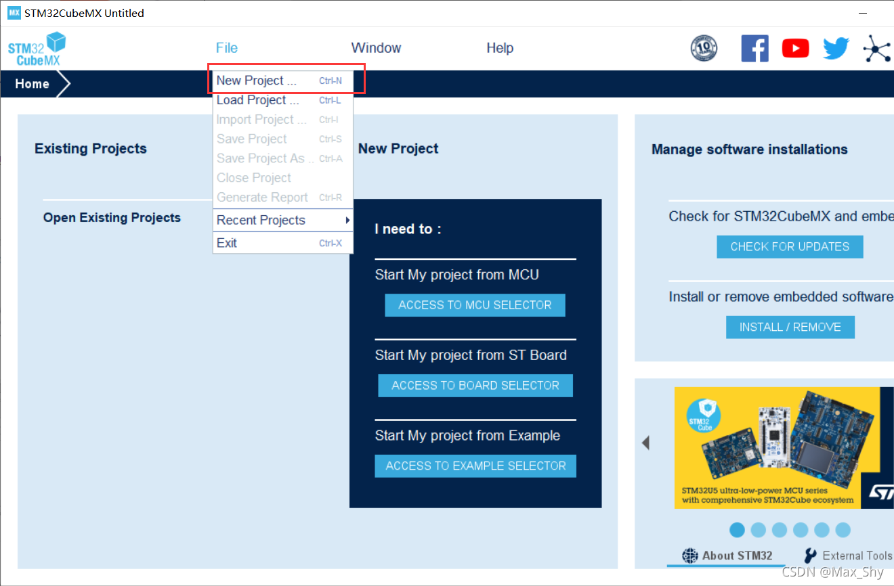Image resolution: width=894 pixels, height=586 pixels.
Task: Select the fourth carousel dot
Action: point(801,530)
